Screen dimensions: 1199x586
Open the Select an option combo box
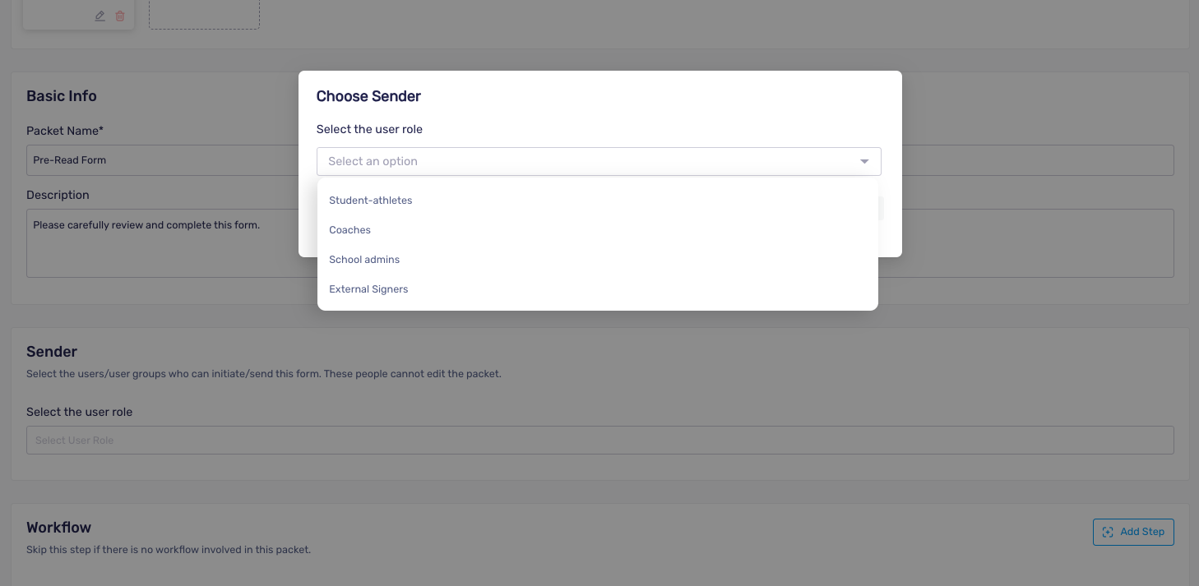(x=599, y=161)
